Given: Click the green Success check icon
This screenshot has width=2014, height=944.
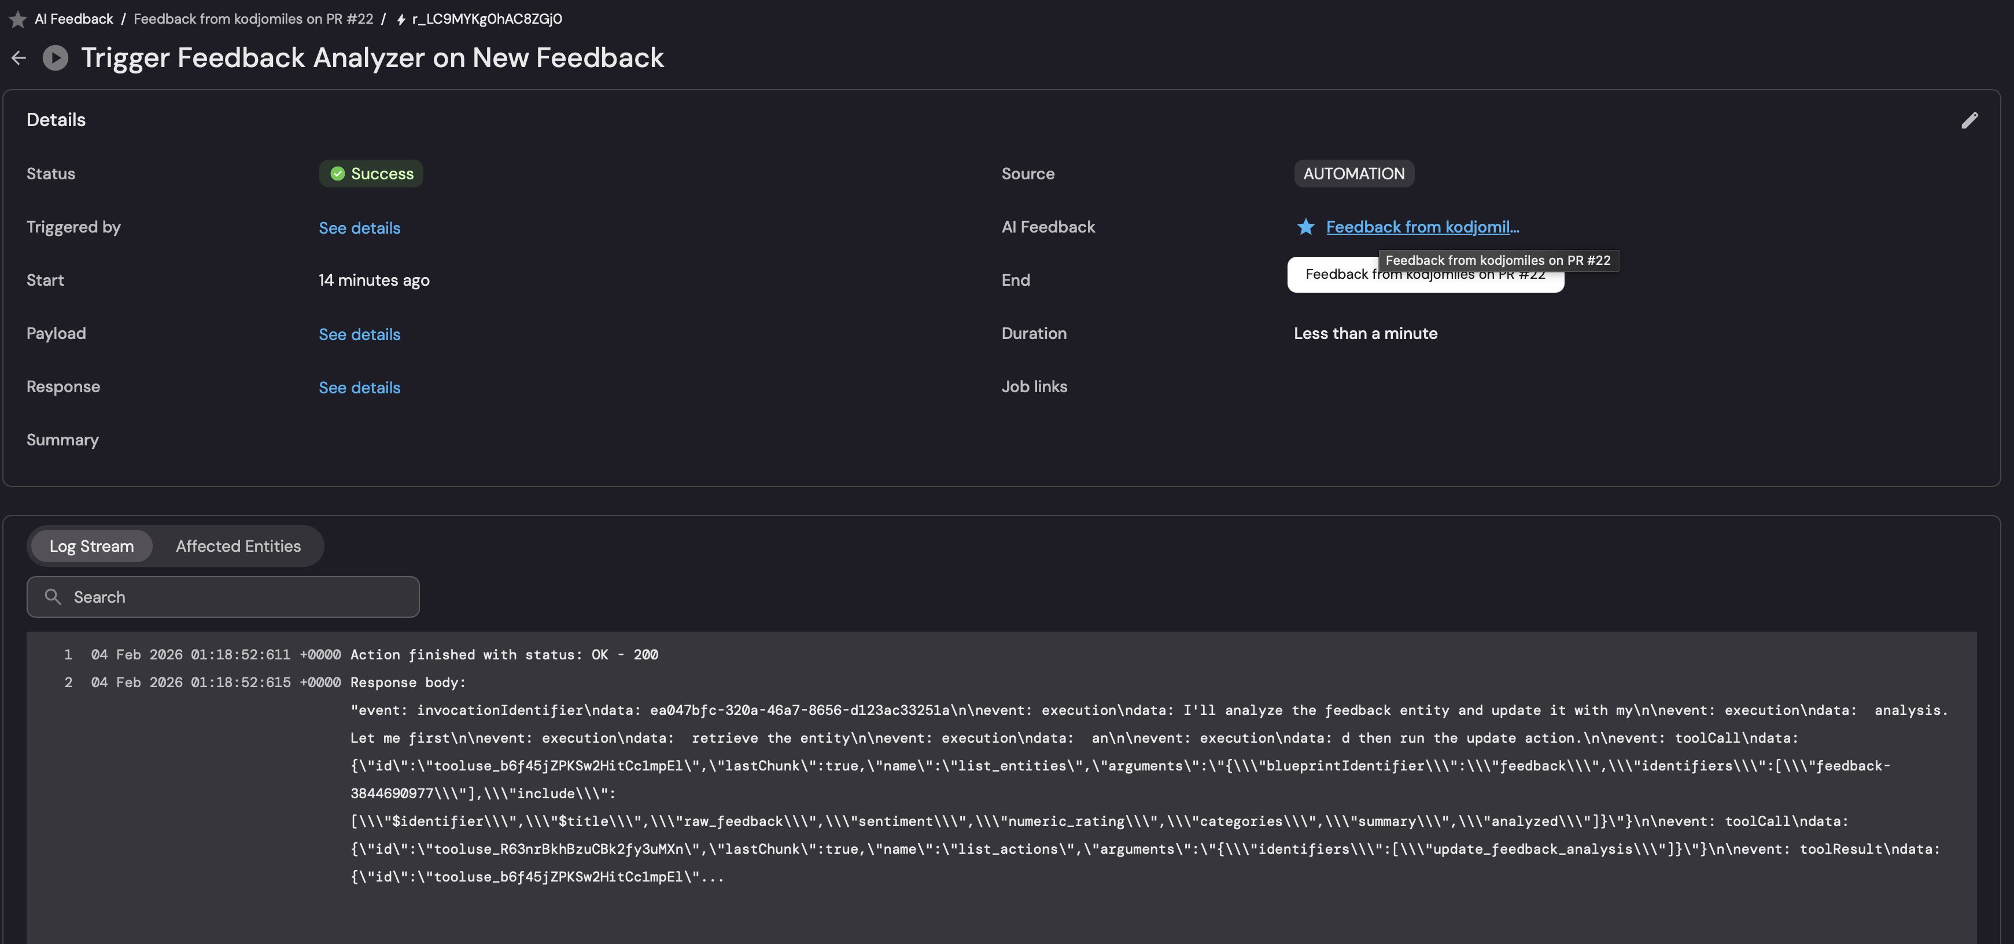Looking at the screenshot, I should [x=338, y=174].
